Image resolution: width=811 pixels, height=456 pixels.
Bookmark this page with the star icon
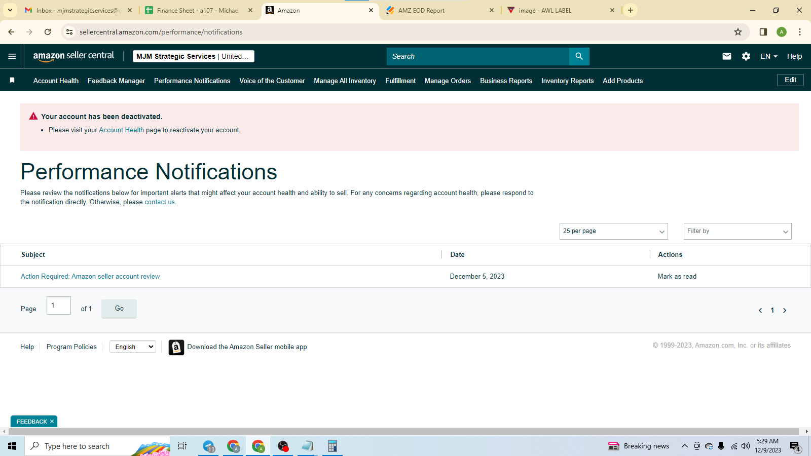coord(738,32)
